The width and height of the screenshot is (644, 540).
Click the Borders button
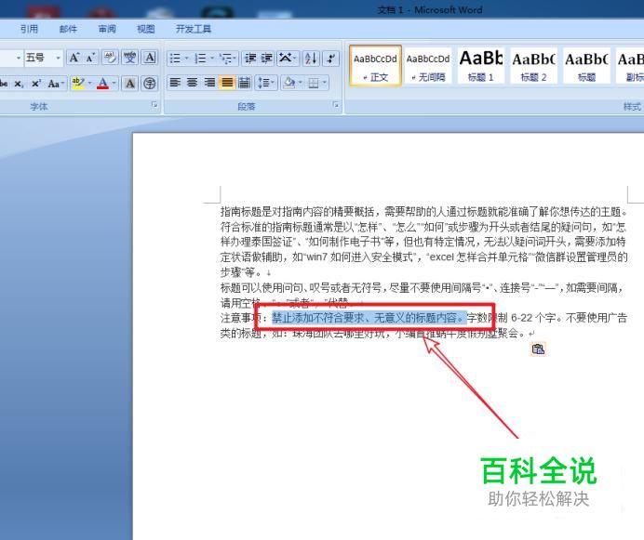pyautogui.click(x=314, y=84)
